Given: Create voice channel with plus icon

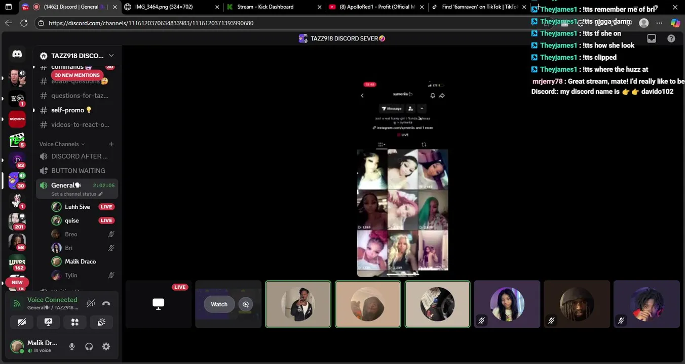Looking at the screenshot, I should (x=111, y=144).
